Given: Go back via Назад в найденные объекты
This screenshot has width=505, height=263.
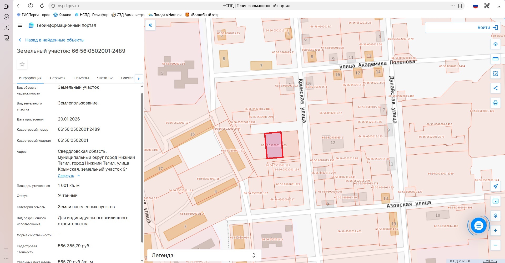Looking at the screenshot, I should (54, 40).
